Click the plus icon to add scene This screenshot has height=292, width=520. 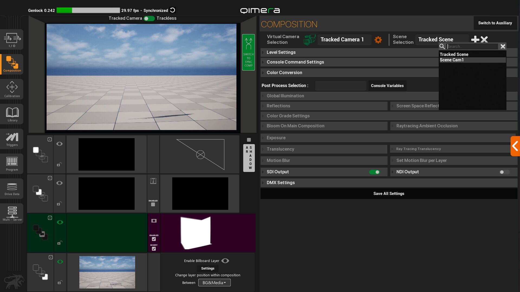click(475, 39)
